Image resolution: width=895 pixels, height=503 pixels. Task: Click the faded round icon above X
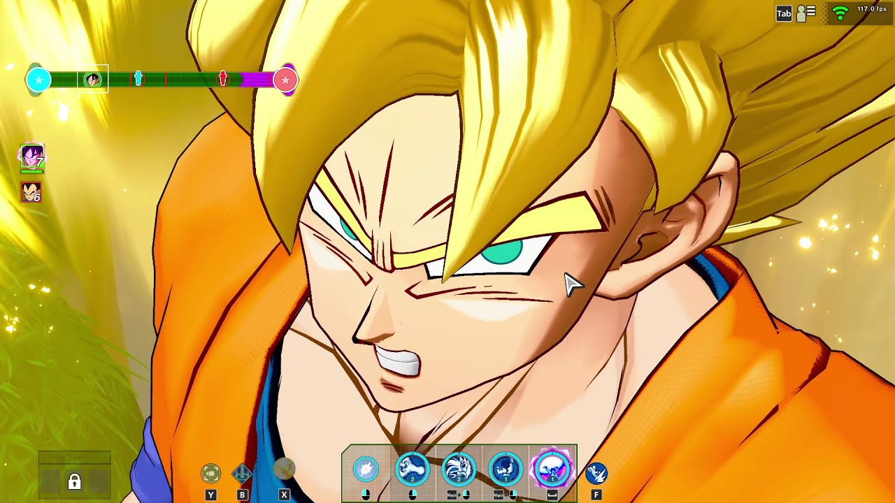pos(283,469)
